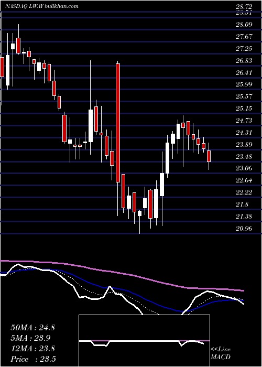The height and width of the screenshot is (367, 262).
Task: Click the 27.67 price axis label
Action: [244, 37]
